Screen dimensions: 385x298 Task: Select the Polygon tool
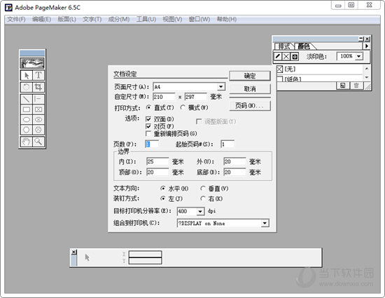pos(27,130)
